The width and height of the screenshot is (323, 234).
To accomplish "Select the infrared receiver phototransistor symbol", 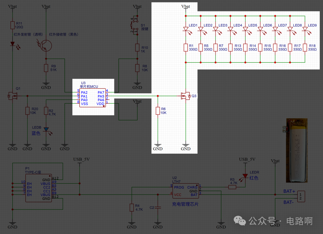I will point(45,45).
